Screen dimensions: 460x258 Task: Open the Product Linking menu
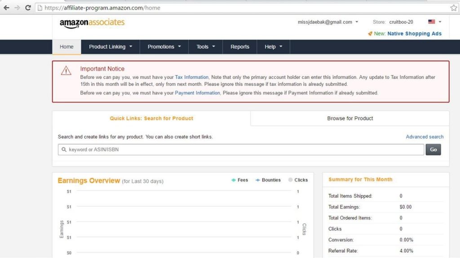click(x=111, y=47)
